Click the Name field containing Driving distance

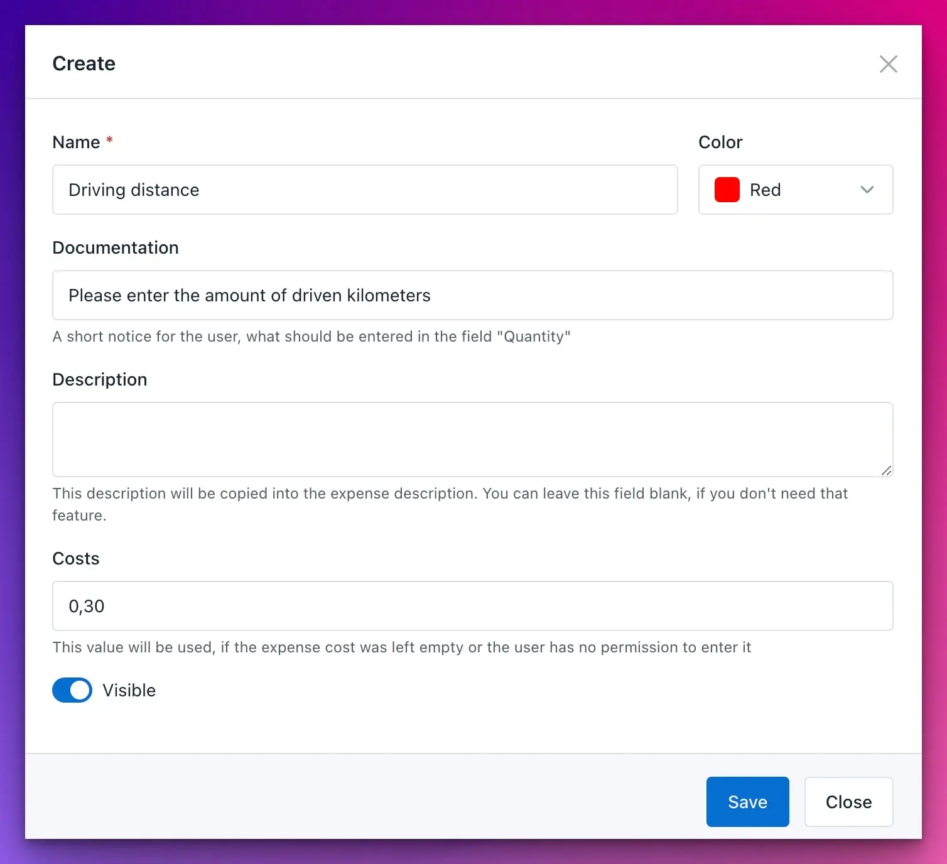365,190
